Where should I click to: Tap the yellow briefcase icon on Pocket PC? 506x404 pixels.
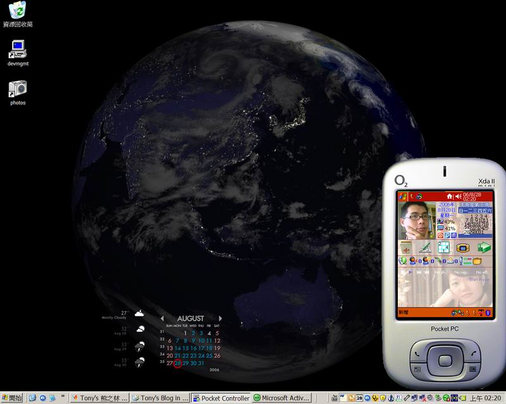pyautogui.click(x=477, y=261)
